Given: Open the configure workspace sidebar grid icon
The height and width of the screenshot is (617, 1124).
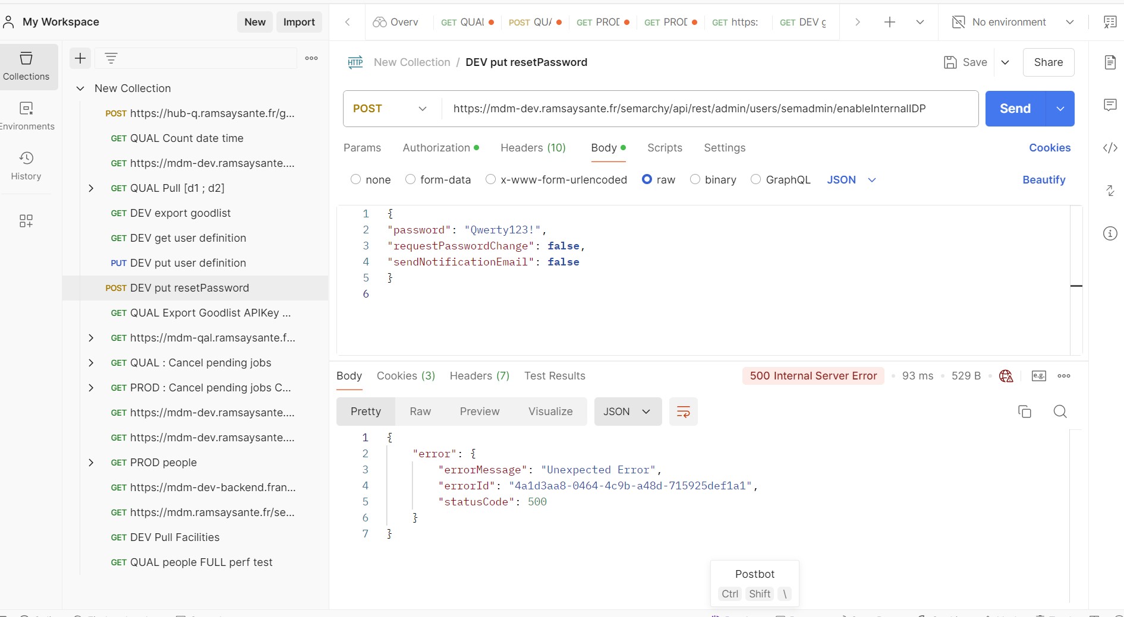Looking at the screenshot, I should [x=26, y=222].
